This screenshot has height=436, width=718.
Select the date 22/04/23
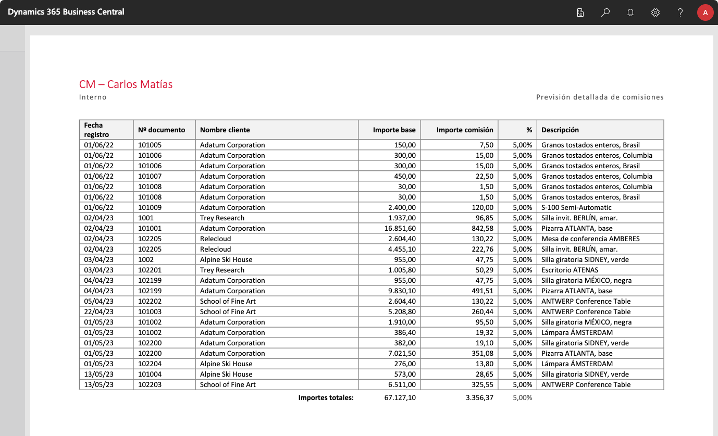pos(98,312)
